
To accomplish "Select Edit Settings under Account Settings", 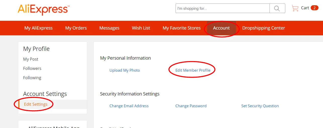I will (36, 104).
